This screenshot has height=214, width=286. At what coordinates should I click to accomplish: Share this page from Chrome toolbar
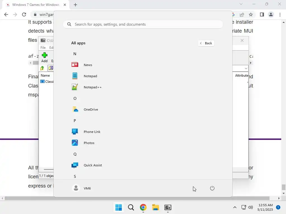tap(242, 14)
